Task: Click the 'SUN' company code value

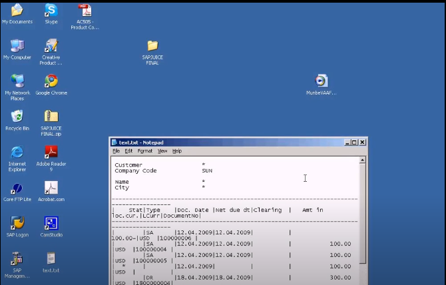Action: [207, 170]
